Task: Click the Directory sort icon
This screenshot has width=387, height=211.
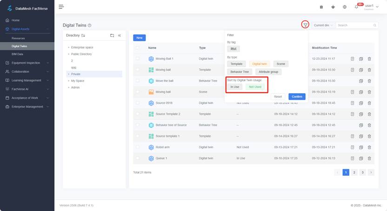Action: [x=83, y=35]
